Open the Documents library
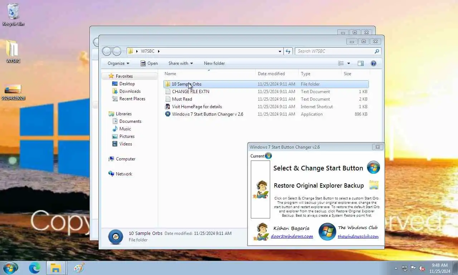 point(130,121)
